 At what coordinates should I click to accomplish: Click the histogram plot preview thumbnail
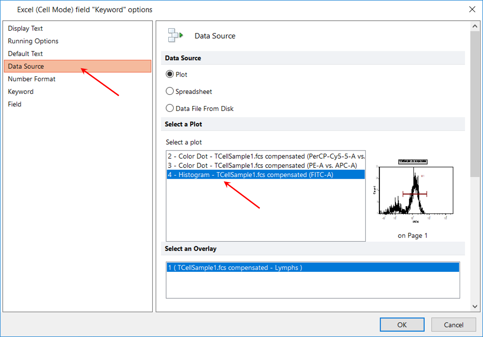(413, 191)
